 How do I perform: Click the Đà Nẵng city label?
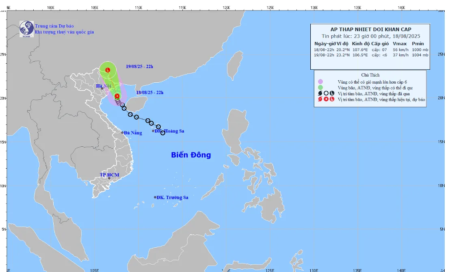pyautogui.click(x=133, y=133)
